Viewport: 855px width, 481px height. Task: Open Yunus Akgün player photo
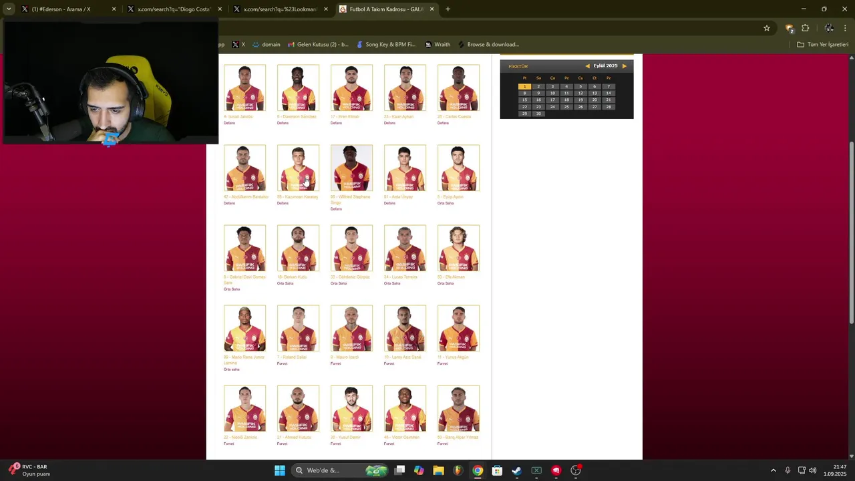click(458, 329)
